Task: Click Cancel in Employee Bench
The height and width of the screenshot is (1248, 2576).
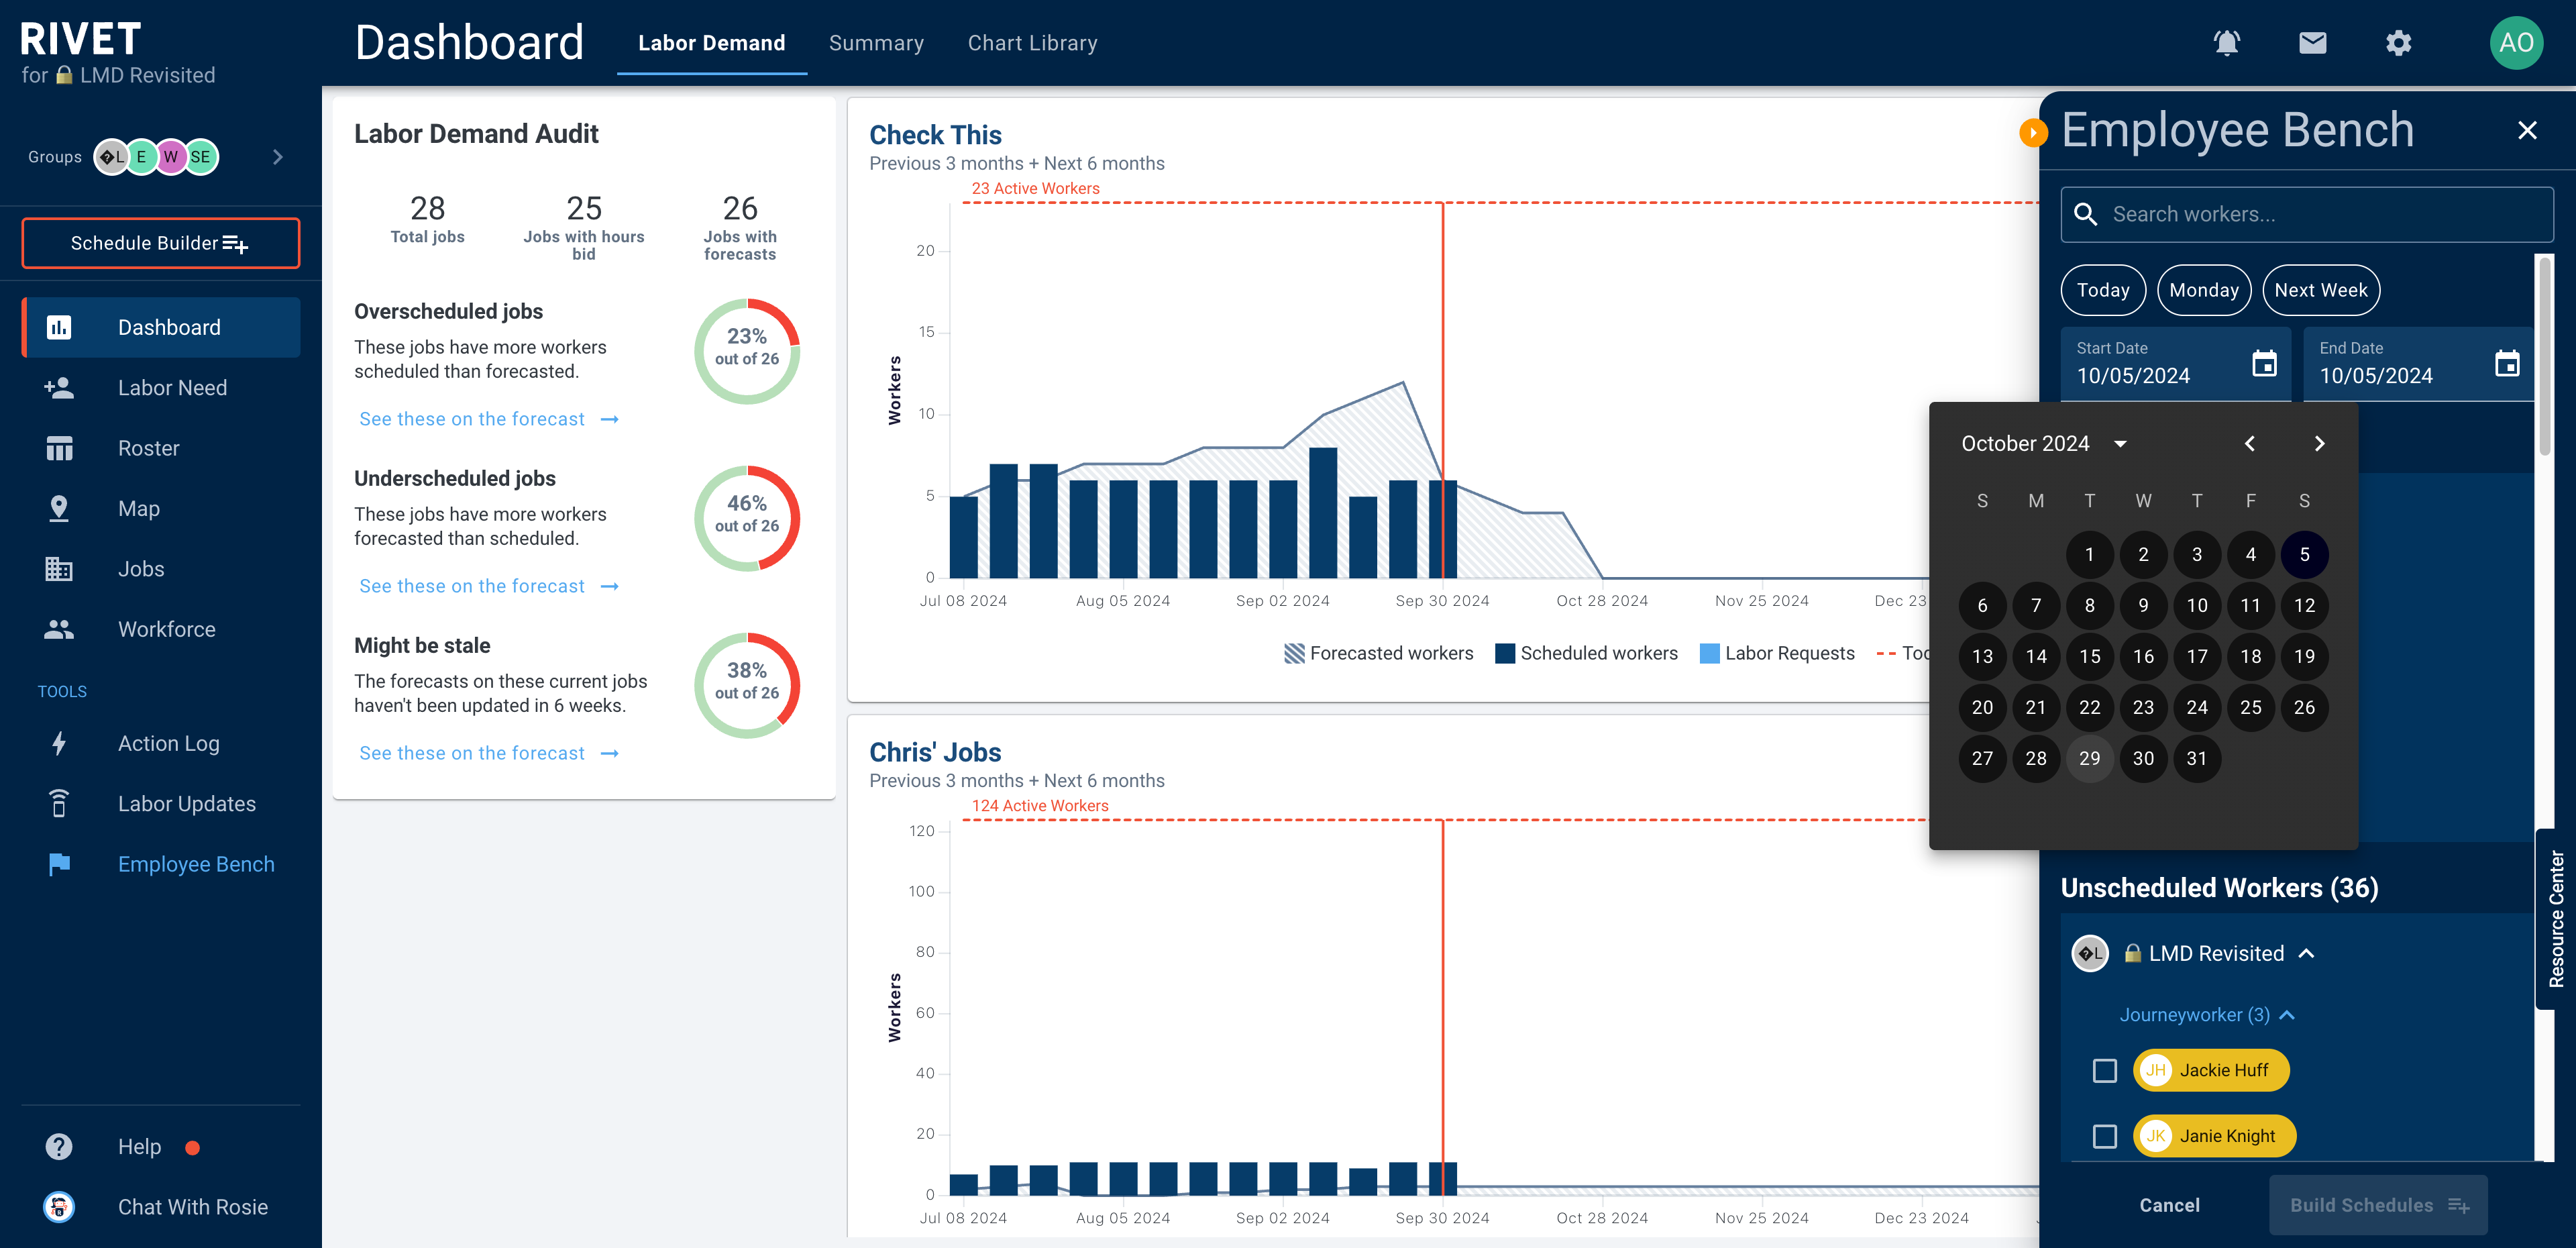Action: click(x=2169, y=1205)
